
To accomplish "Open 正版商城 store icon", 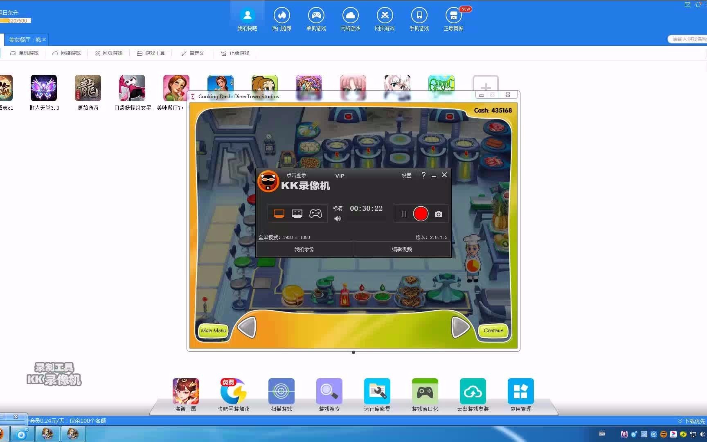I will 453,19.
